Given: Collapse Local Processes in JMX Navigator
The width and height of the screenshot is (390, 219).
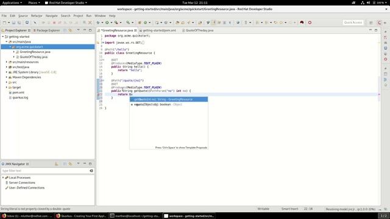Looking at the screenshot, I should 3,178.
